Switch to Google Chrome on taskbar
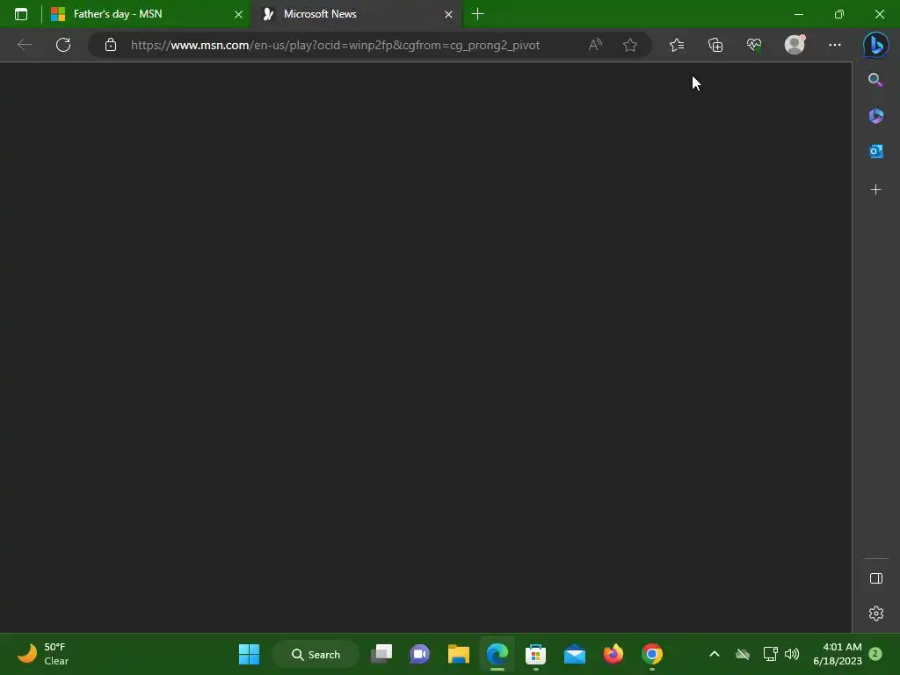The height and width of the screenshot is (675, 900). point(652,654)
